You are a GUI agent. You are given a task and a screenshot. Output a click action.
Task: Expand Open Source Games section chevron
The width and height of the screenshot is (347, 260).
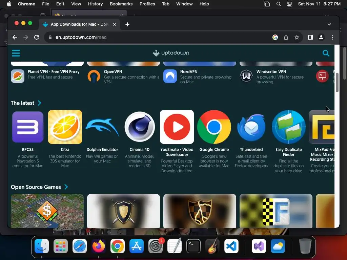pos(66,187)
